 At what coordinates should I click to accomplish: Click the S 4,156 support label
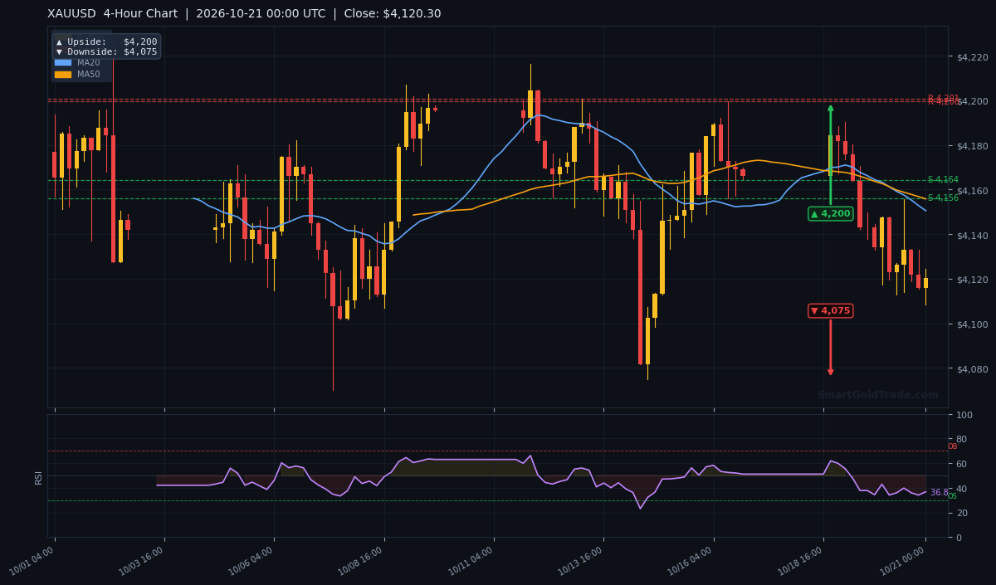(x=943, y=197)
